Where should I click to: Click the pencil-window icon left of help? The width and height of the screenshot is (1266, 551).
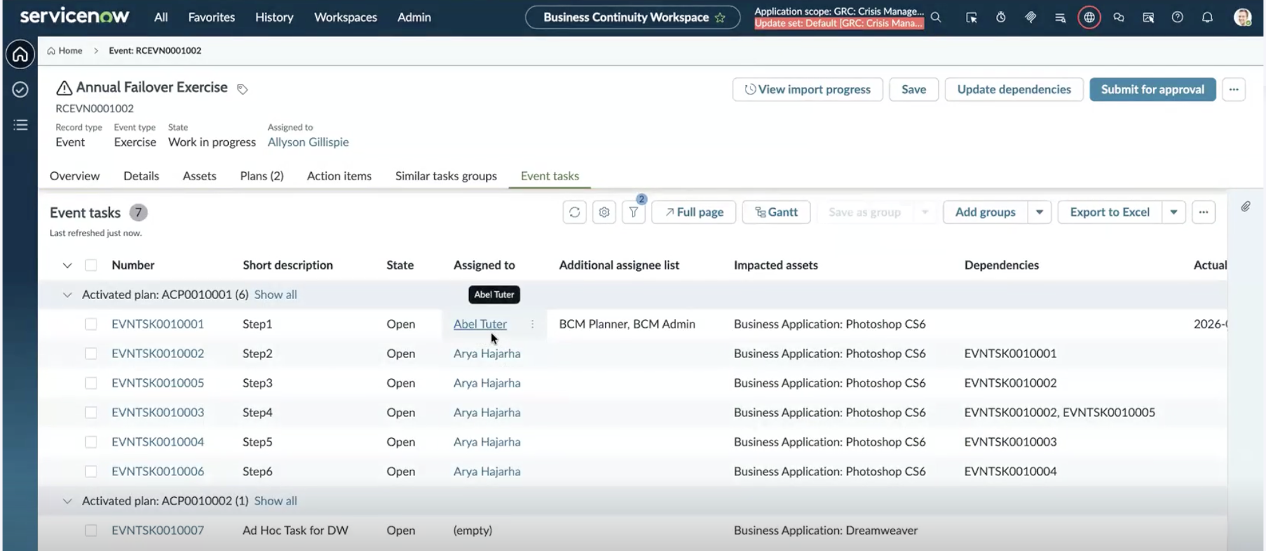tap(1148, 18)
